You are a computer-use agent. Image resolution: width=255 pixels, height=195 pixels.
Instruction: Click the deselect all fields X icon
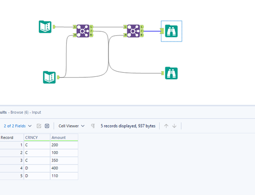(47, 126)
